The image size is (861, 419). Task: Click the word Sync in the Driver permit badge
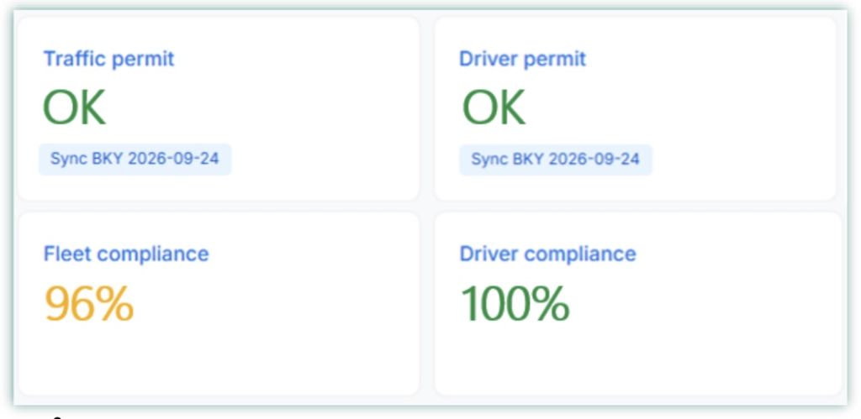point(485,160)
